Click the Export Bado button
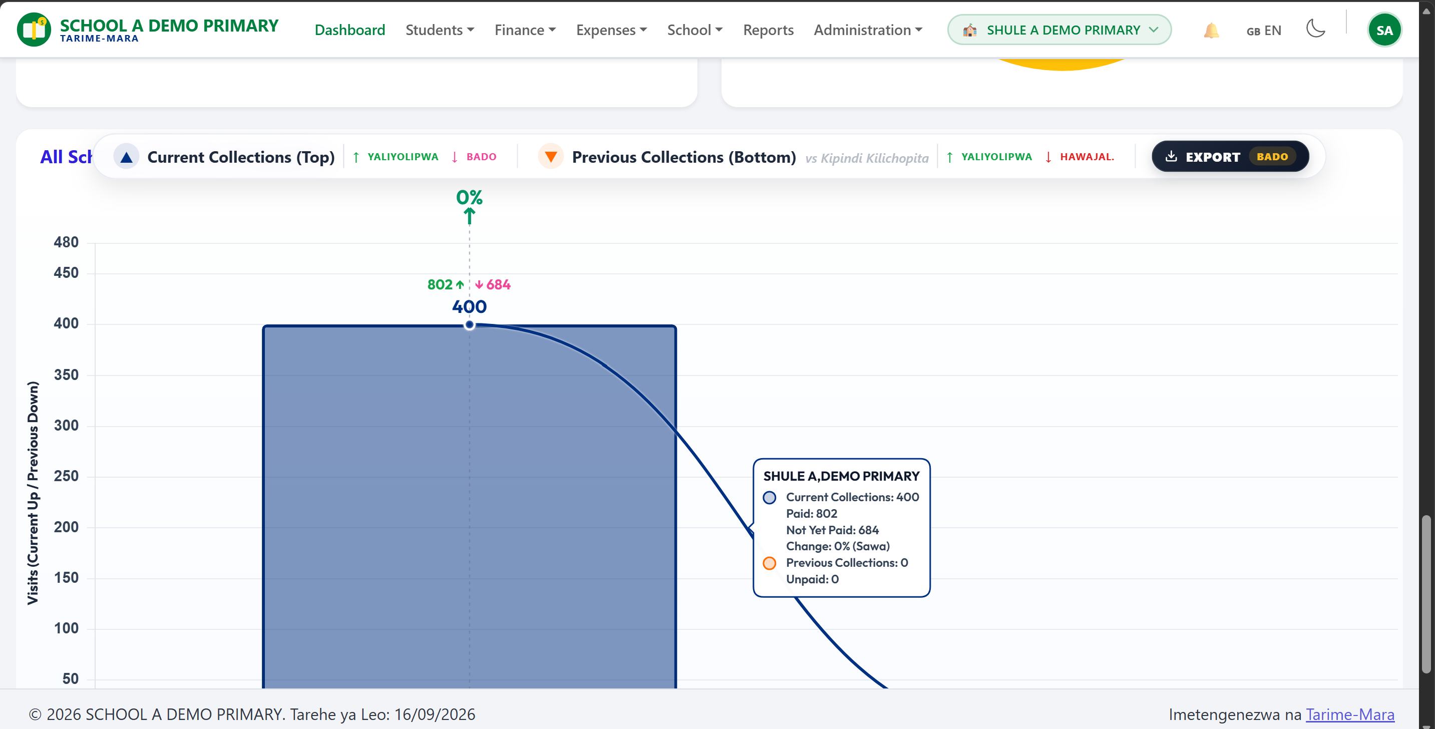Screen dimensions: 1435x729 click(x=1230, y=157)
